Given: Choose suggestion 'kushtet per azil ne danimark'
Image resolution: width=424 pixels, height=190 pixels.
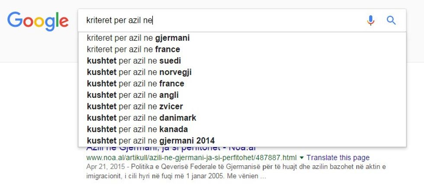Looking at the screenshot, I should 141,118.
